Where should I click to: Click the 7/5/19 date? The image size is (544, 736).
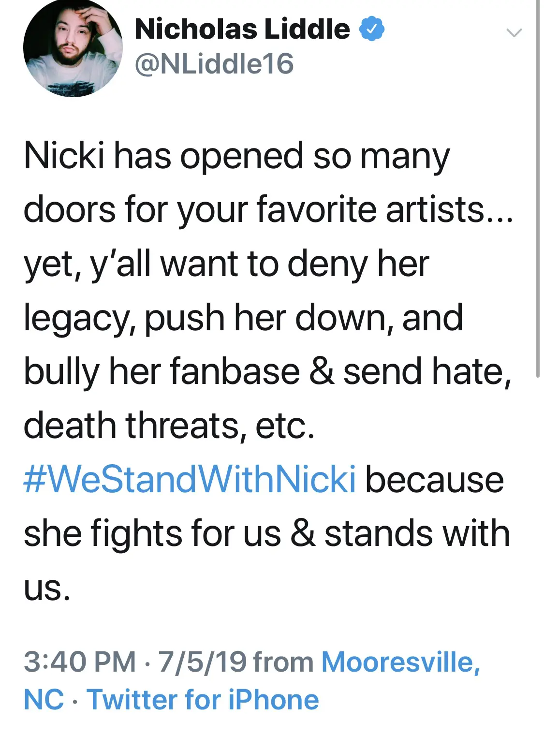[203, 662]
